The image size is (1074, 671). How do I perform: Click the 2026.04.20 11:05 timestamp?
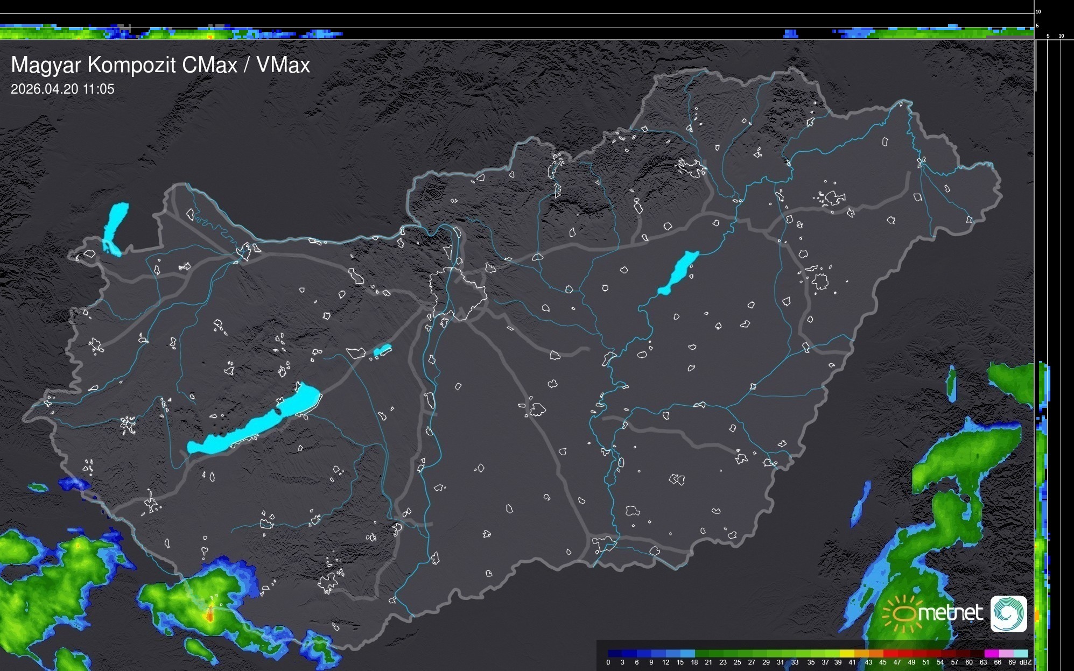[x=62, y=89]
